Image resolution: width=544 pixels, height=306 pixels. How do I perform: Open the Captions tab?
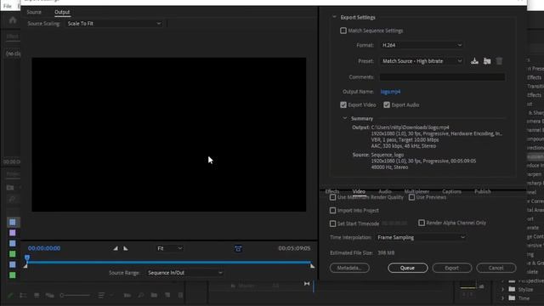(451, 191)
